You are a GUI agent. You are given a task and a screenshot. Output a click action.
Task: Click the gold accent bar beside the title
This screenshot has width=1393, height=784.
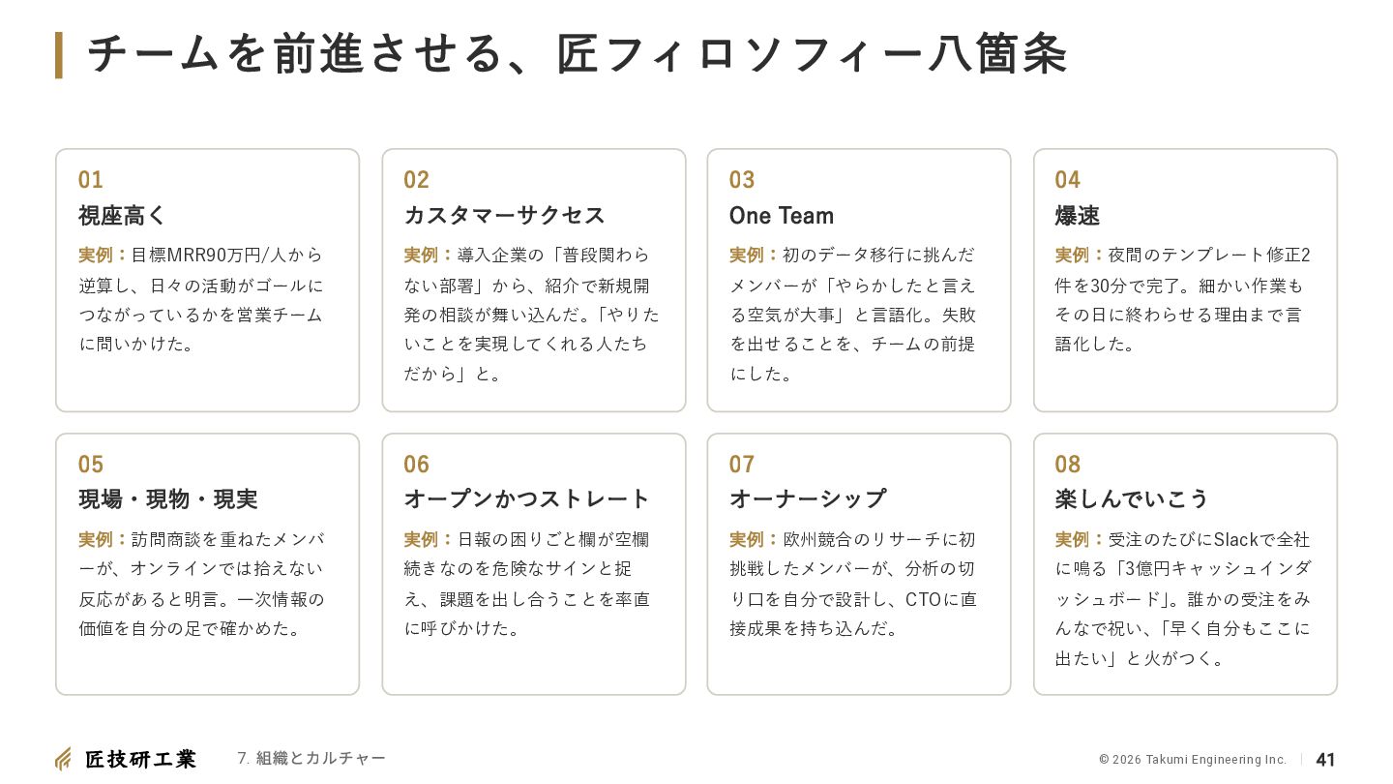point(59,55)
